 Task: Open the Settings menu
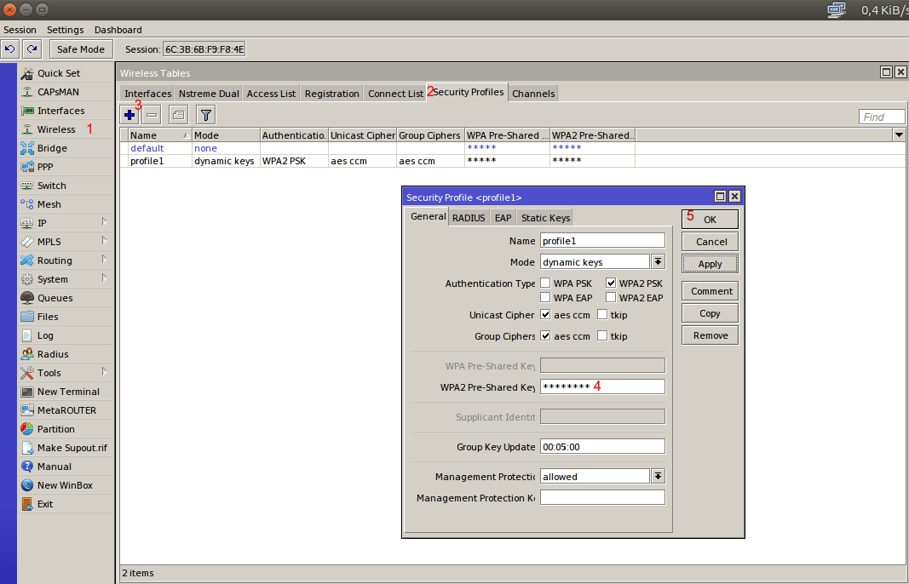[x=66, y=30]
